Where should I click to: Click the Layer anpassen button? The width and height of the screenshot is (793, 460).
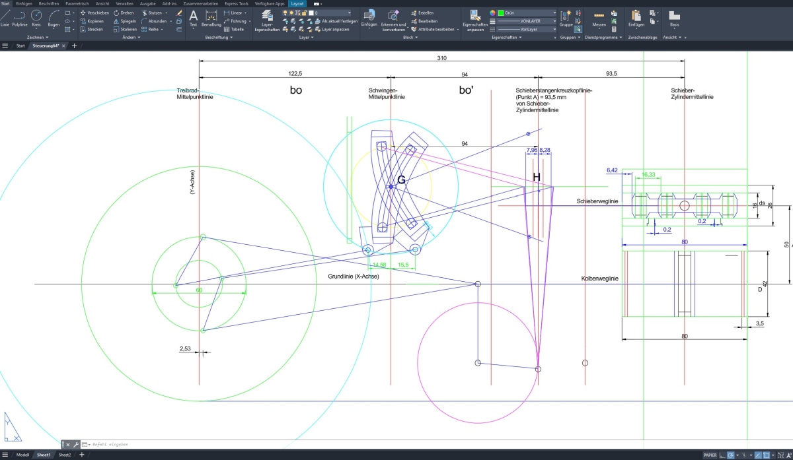tap(335, 29)
